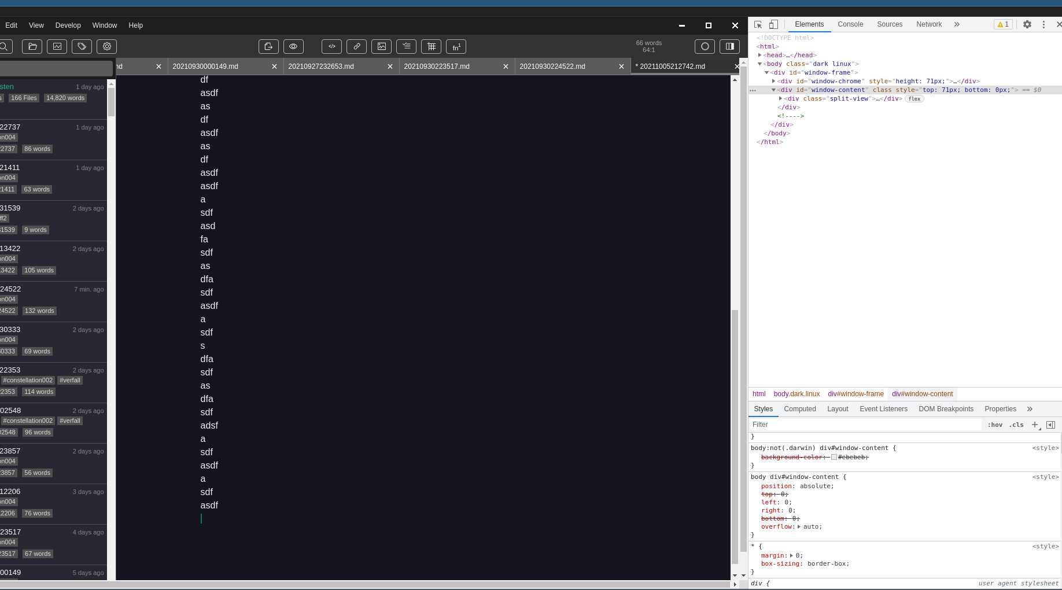Screen dimensions: 1062x590
Task: Switch to the Console tab in DevTools
Action: [850, 24]
